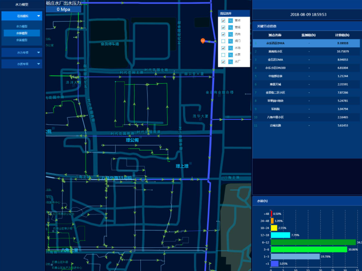
Task: Click the 水池 layer icon
Action: point(231,48)
